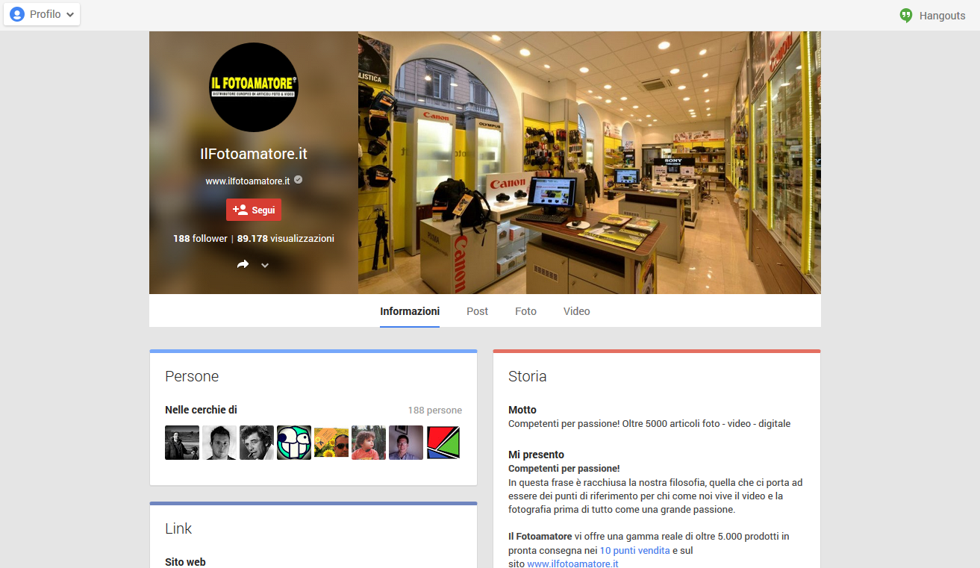980x568 pixels.
Task: Switch to the Foto tab
Action: coord(525,311)
